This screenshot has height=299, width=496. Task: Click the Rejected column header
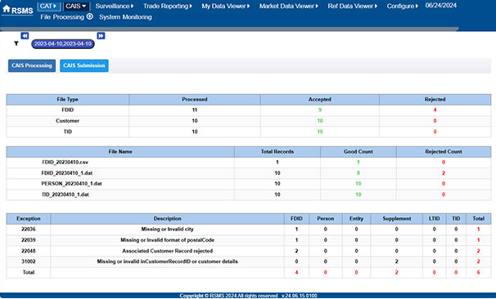coord(435,100)
